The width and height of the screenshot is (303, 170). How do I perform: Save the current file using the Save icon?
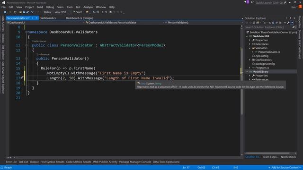tap(24, 12)
